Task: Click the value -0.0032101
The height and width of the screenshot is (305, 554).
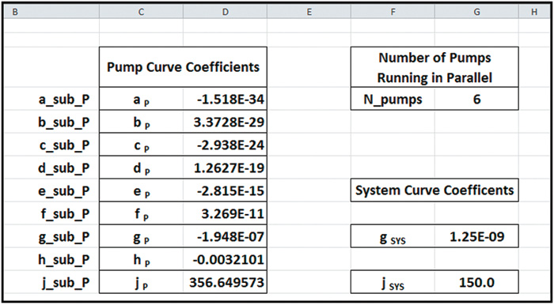Action: pos(225,259)
